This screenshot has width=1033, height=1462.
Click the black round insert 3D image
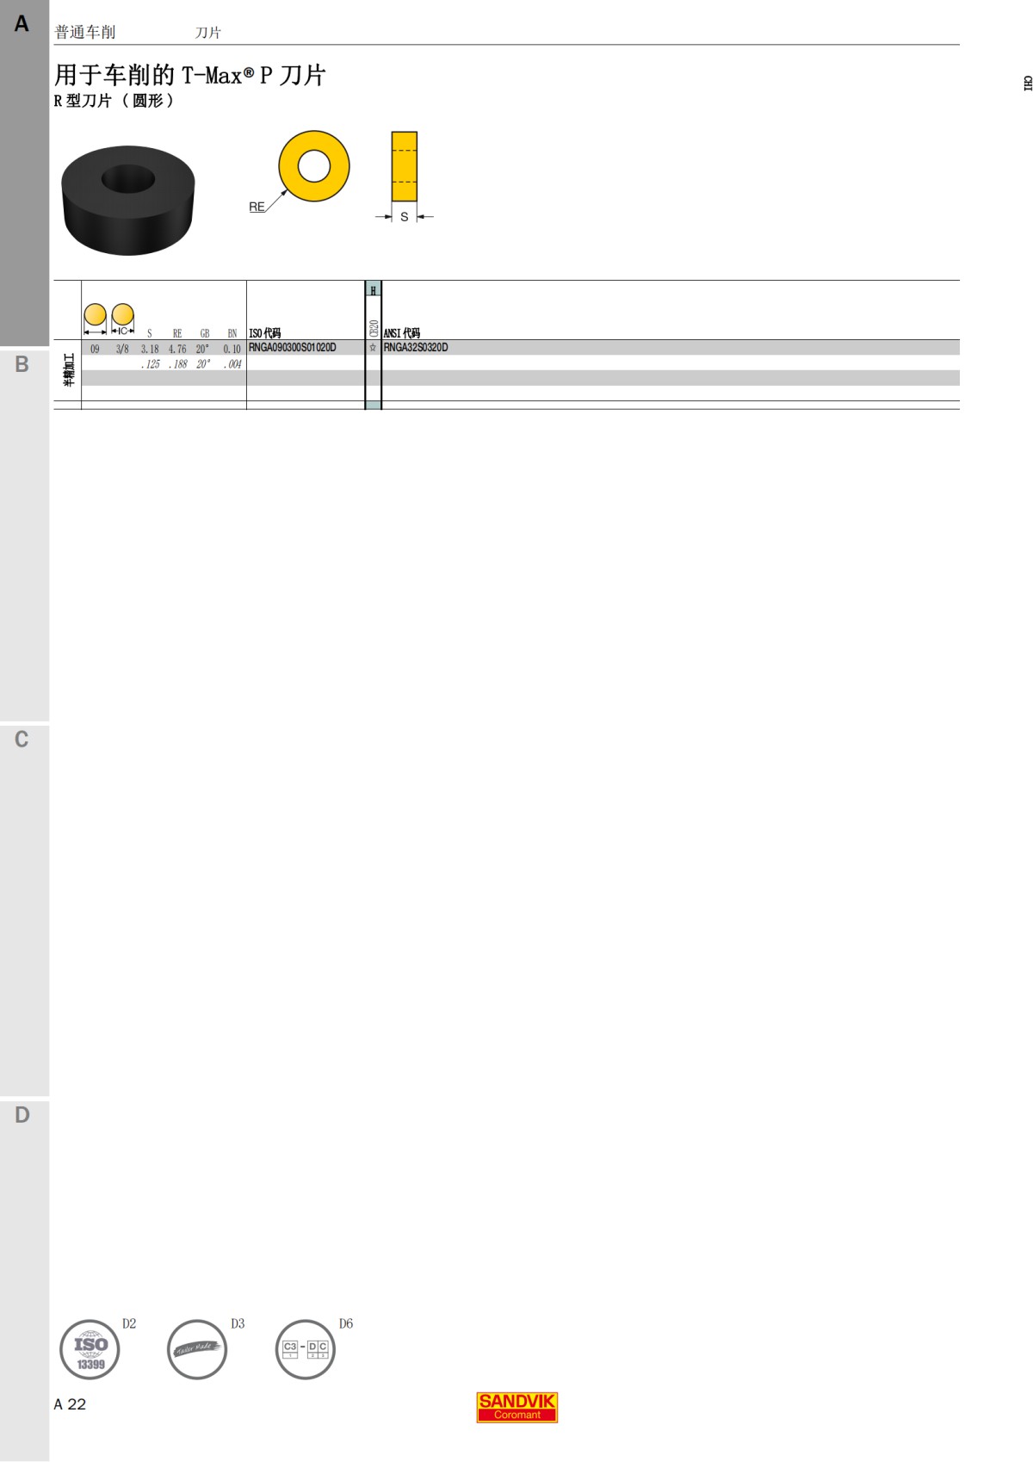[128, 200]
